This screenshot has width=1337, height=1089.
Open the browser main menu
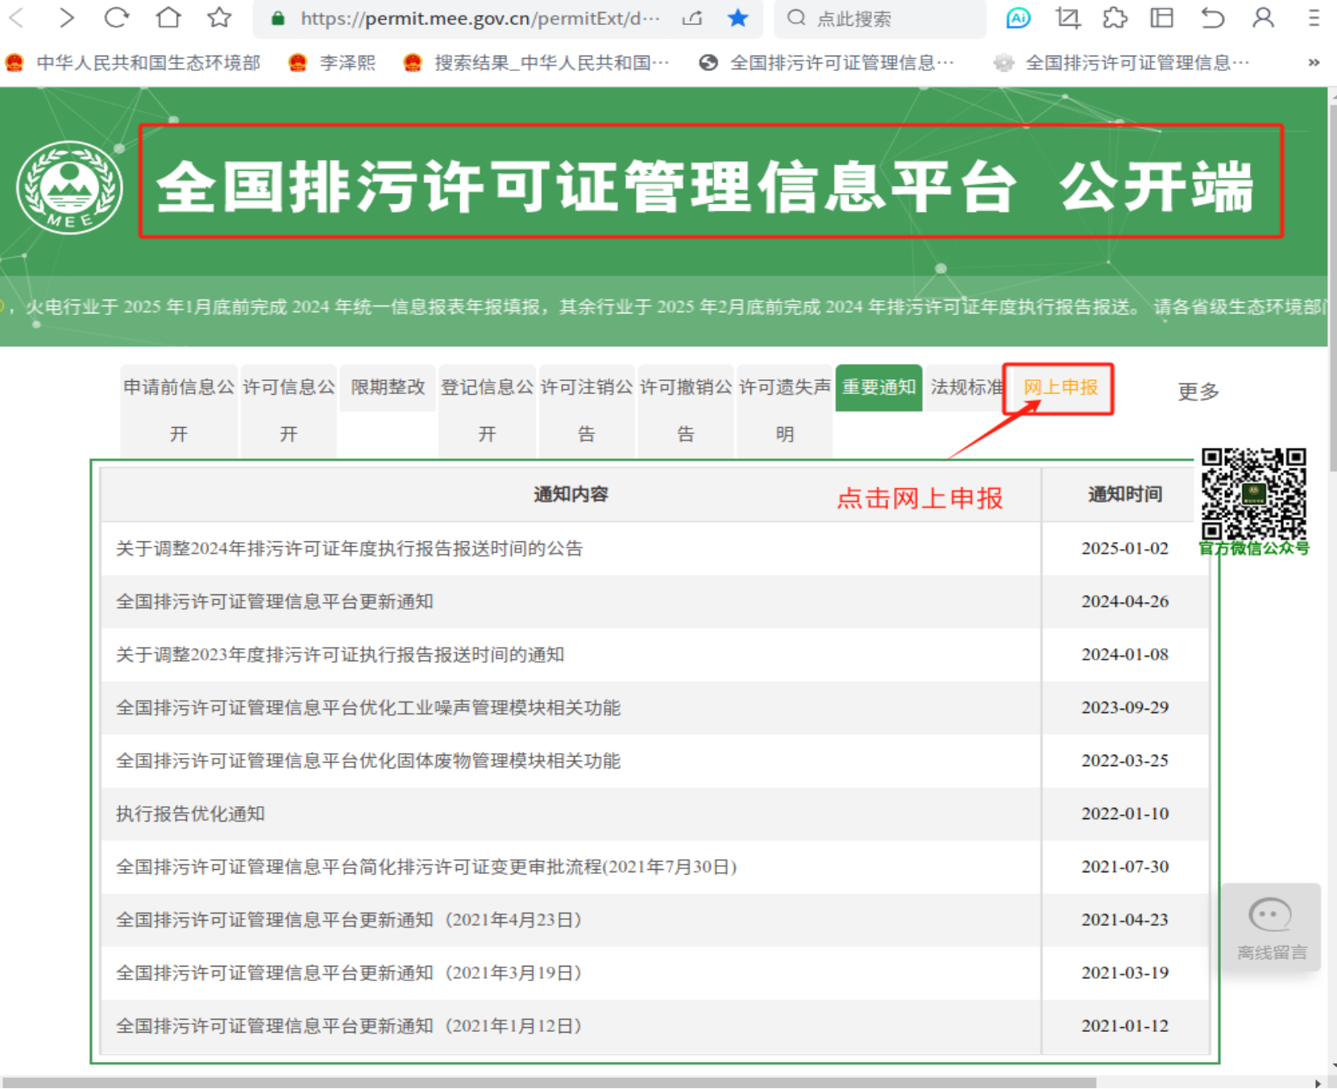click(x=1314, y=18)
